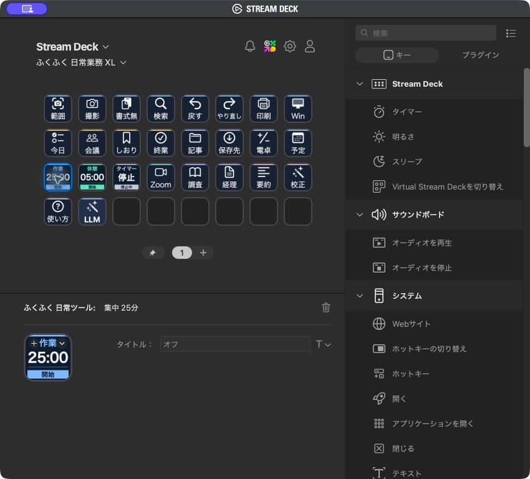Select the 保存先 download key

(229, 143)
